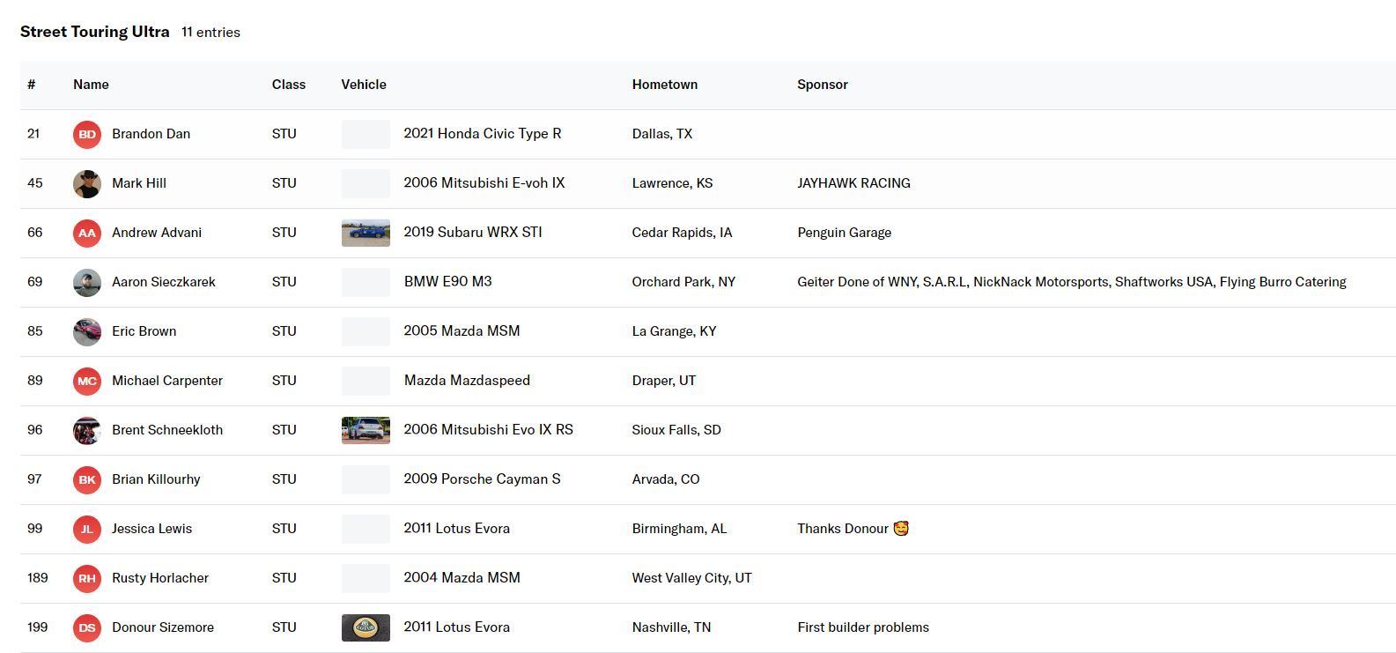Click Eric Brown's red car avatar
1396x653 pixels.
pyautogui.click(x=86, y=331)
